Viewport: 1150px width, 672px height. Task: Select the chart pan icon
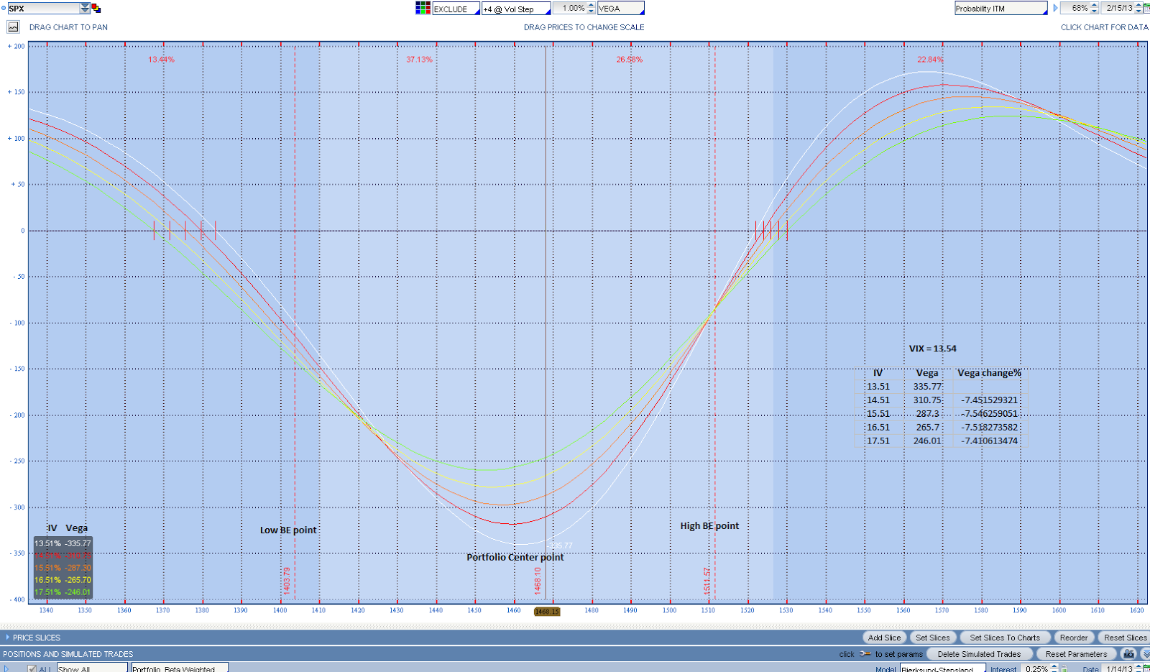point(14,27)
